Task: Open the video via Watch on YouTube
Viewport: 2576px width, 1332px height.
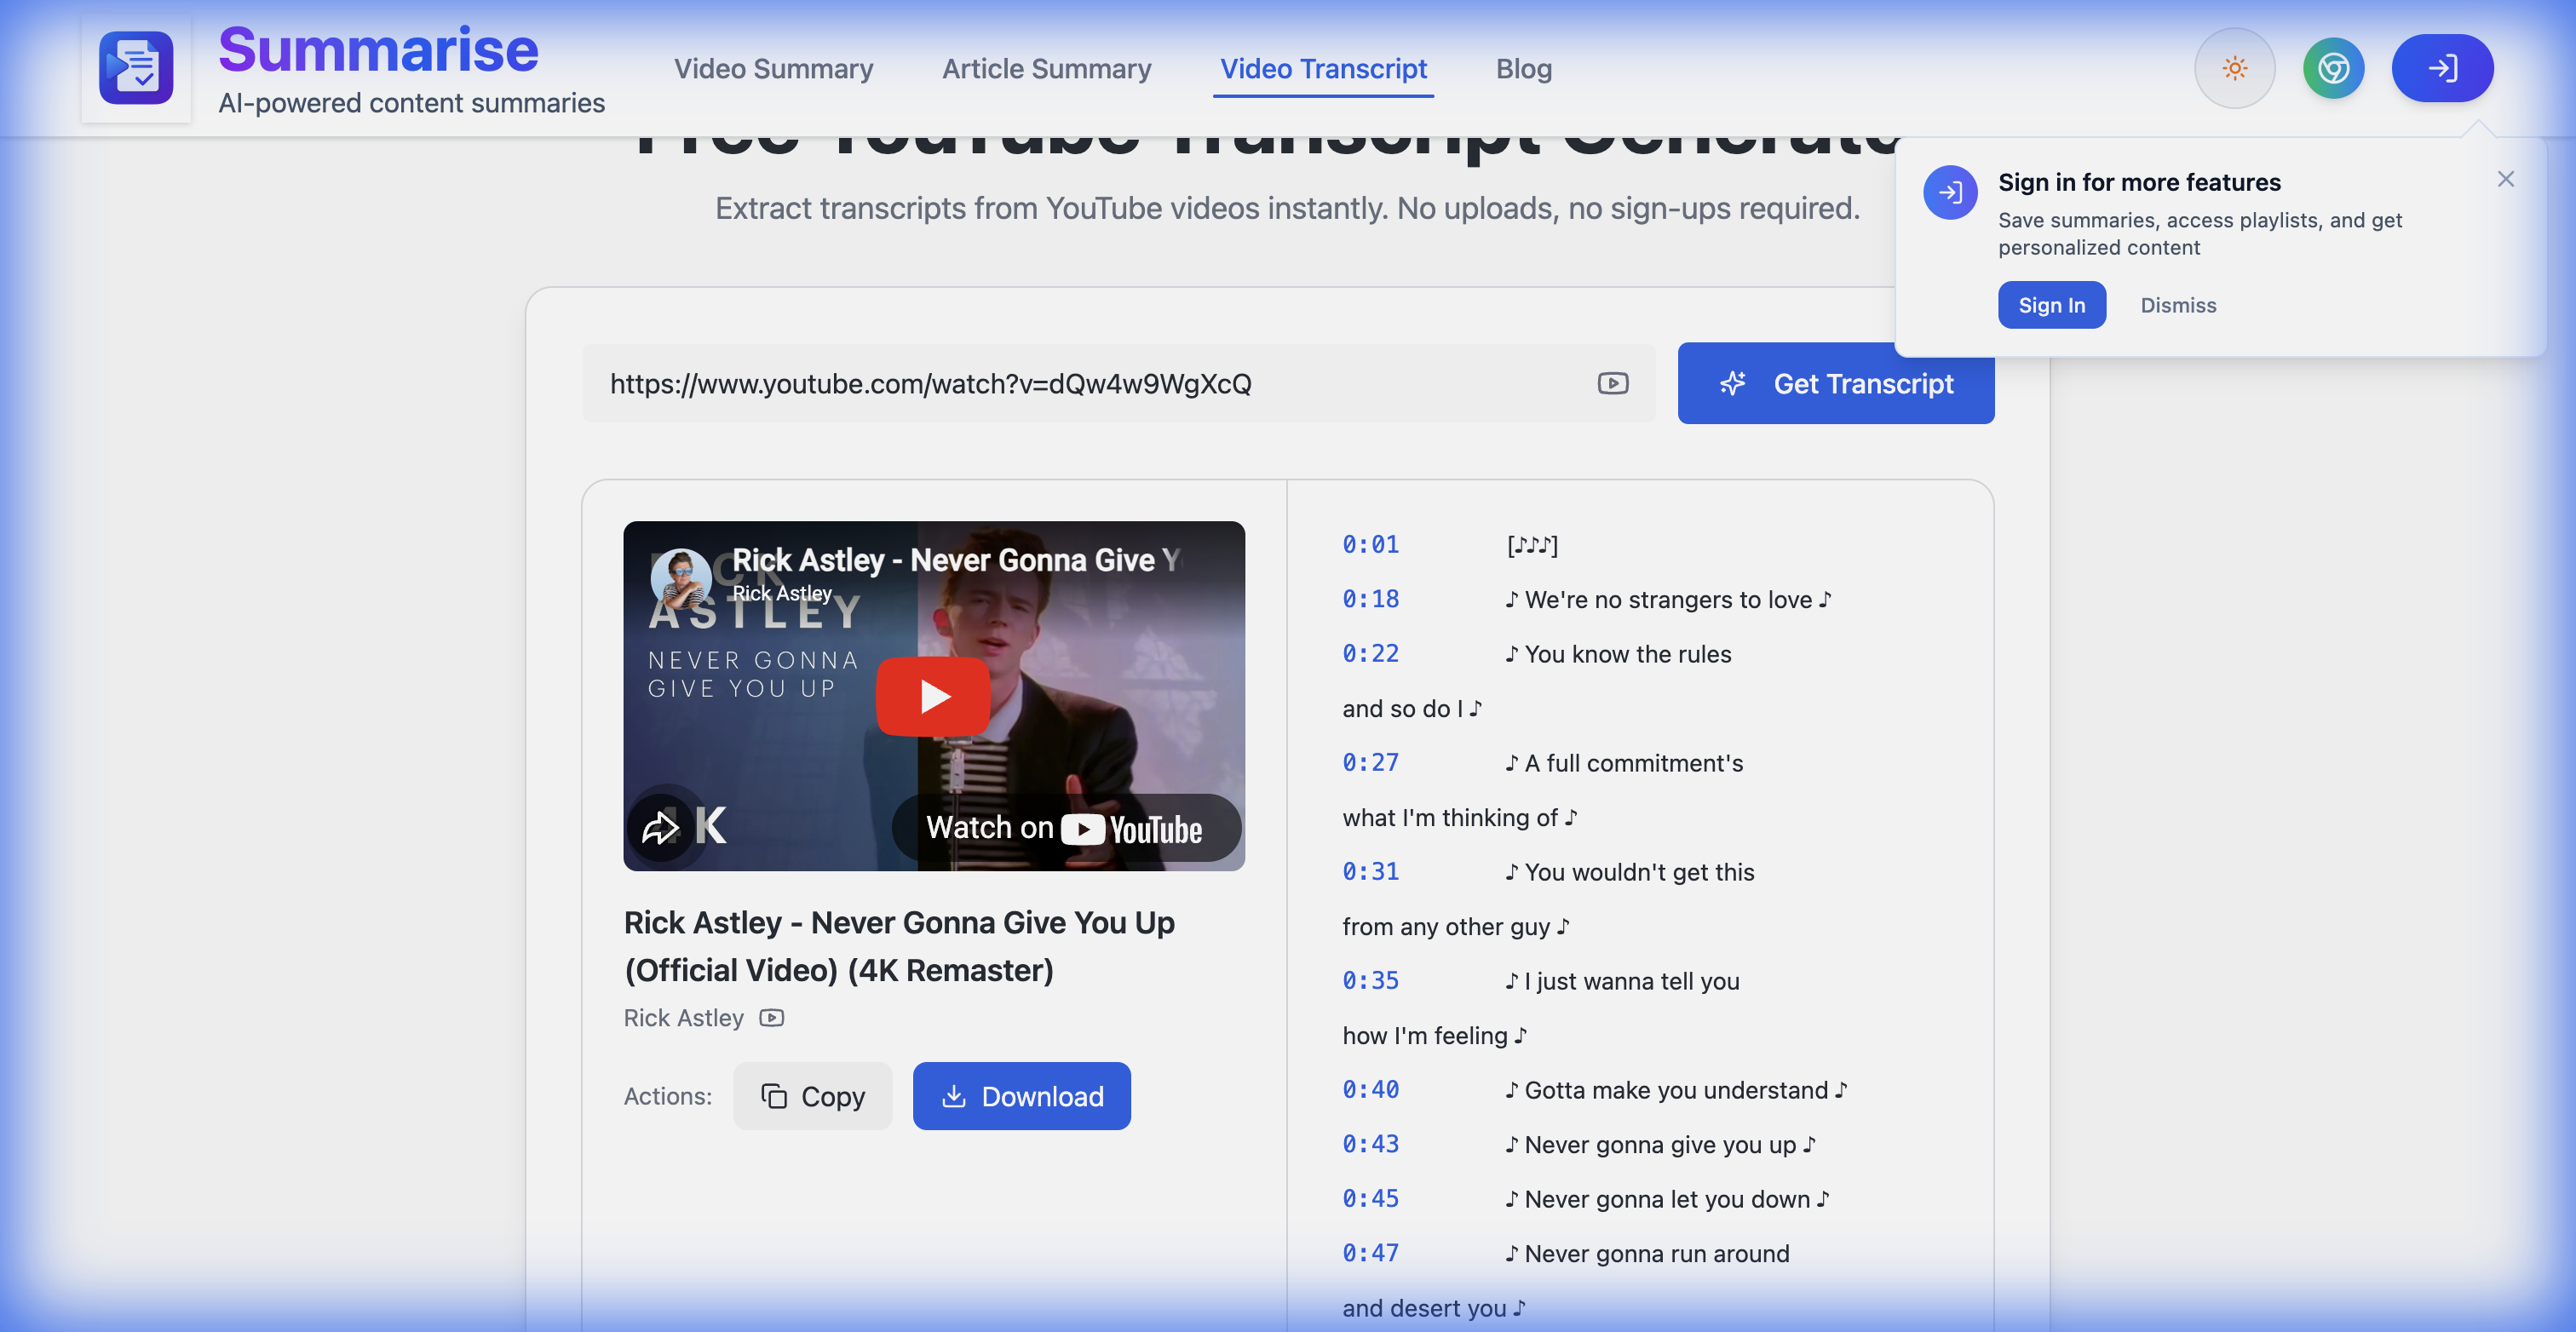Action: coord(1064,827)
